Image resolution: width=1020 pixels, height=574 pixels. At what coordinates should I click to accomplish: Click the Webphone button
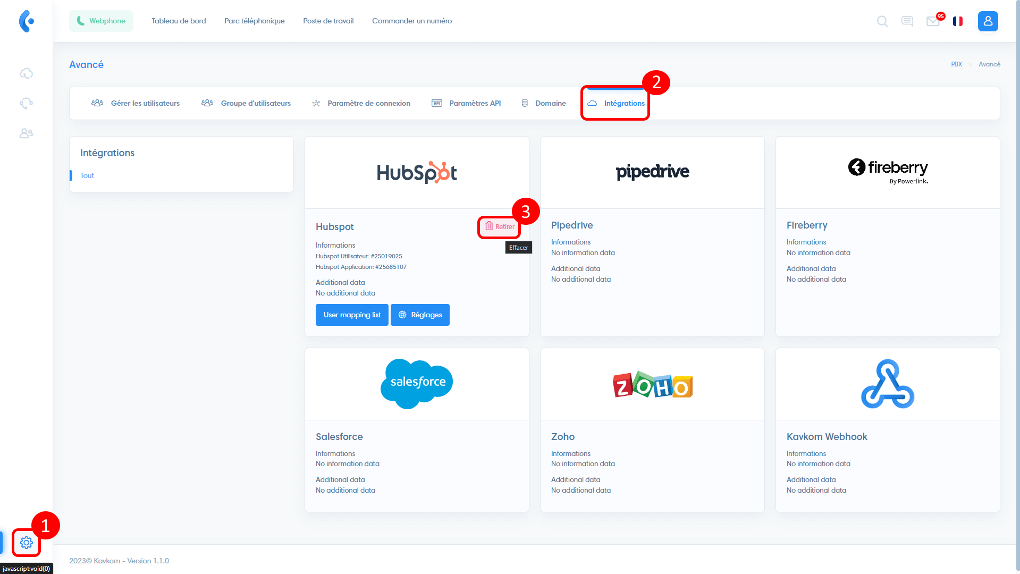click(101, 21)
